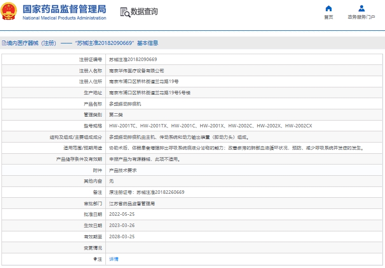Screen dimensions: 385x268
Task: Click the 审批部门 label
Action: [x=93, y=204]
